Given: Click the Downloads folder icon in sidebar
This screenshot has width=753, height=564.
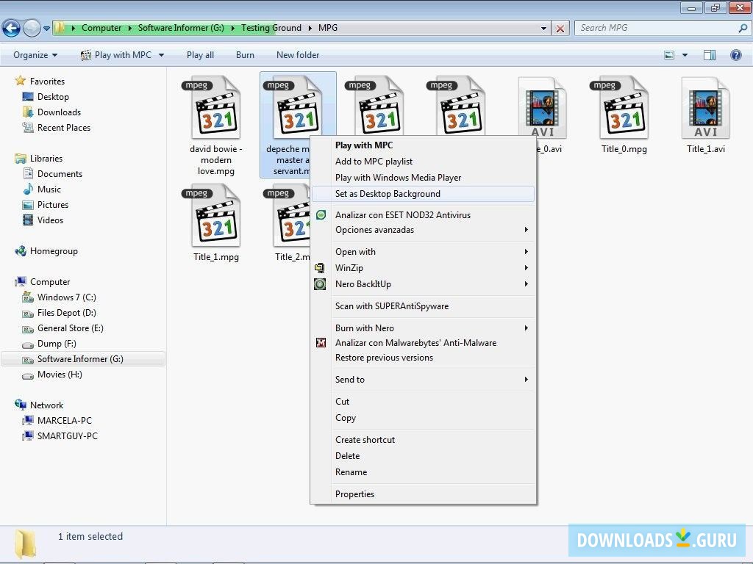Looking at the screenshot, I should (28, 112).
